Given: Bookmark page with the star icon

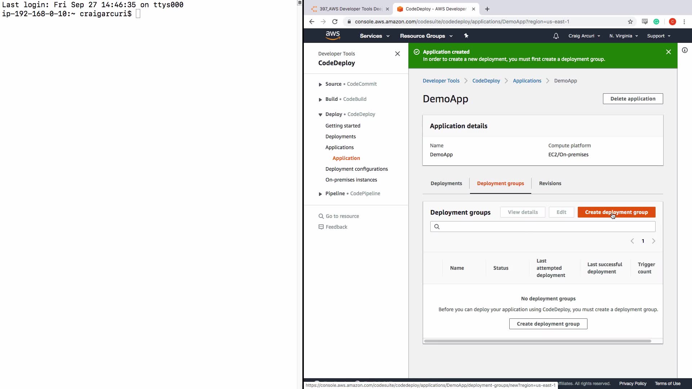Looking at the screenshot, I should [x=630, y=22].
